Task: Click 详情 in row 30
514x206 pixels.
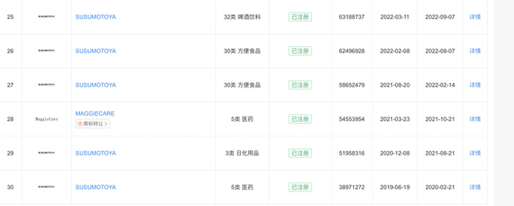Action: pyautogui.click(x=474, y=187)
